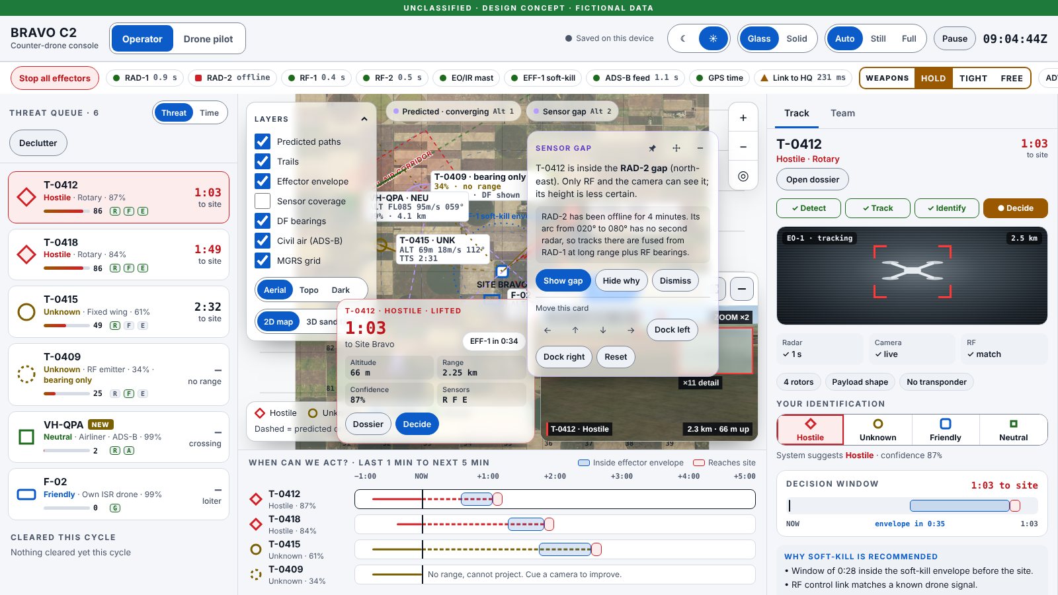
Task: Click Stop all effectors
Action: point(55,78)
